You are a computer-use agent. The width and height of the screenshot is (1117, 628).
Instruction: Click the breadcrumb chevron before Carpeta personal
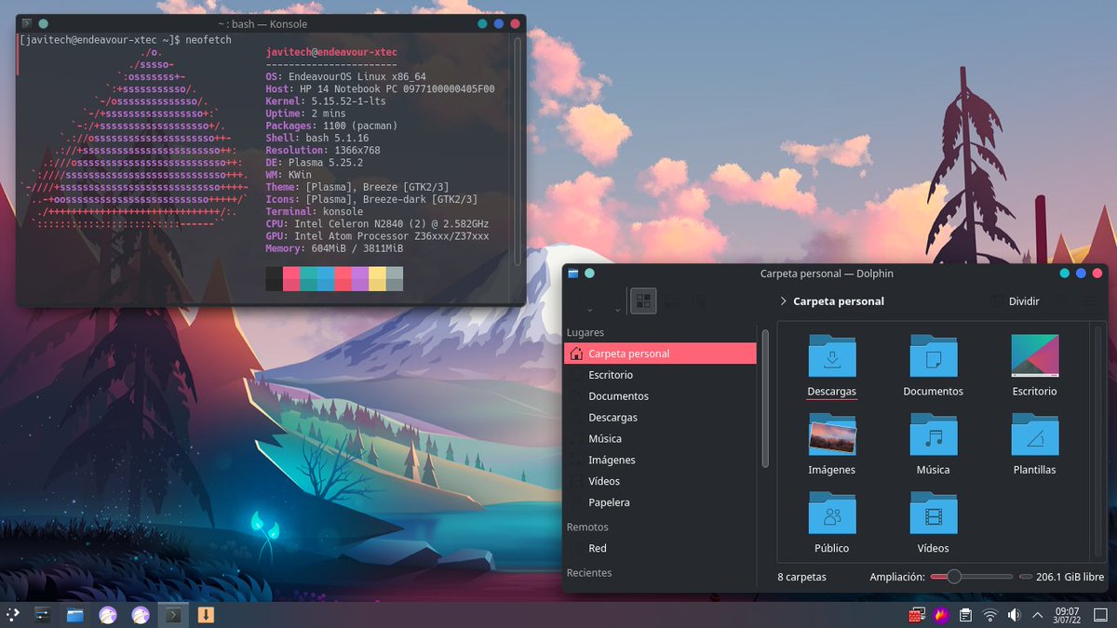[x=782, y=301]
